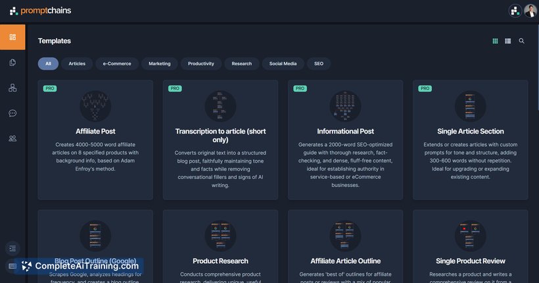The width and height of the screenshot is (539, 283).
Task: Open the team users icon in sidebar
Action: click(12, 138)
